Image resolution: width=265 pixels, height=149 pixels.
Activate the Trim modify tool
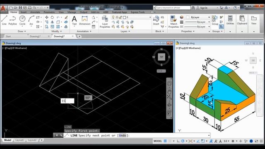point(58,17)
